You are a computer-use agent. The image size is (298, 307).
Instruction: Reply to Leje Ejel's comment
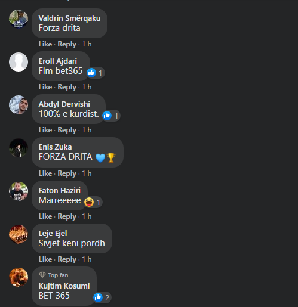(67, 259)
